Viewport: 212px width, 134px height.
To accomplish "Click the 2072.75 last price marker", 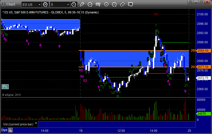I will click(203, 78).
